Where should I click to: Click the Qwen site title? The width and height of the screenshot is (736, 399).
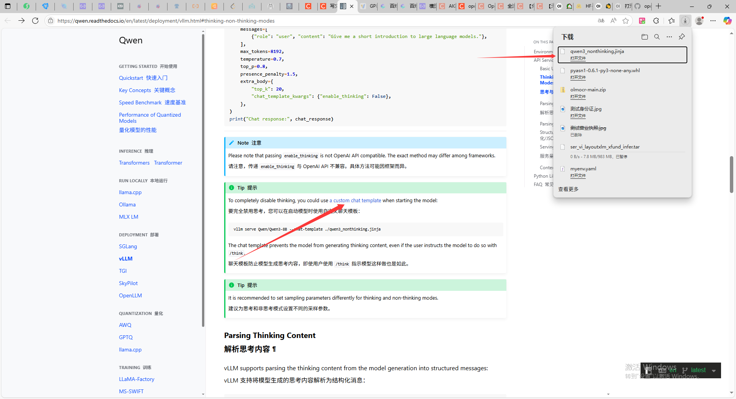tap(131, 40)
